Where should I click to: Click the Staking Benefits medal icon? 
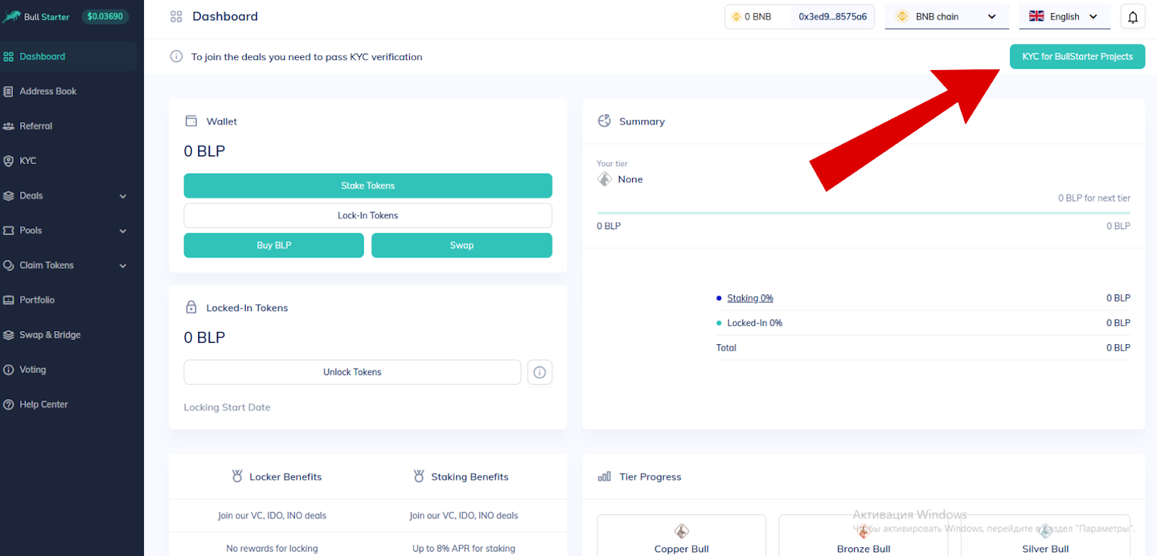[419, 476]
